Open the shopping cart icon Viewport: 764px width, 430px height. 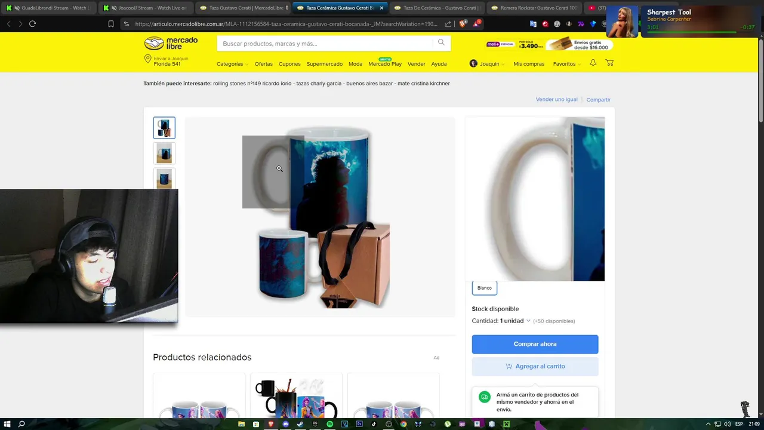tap(609, 63)
